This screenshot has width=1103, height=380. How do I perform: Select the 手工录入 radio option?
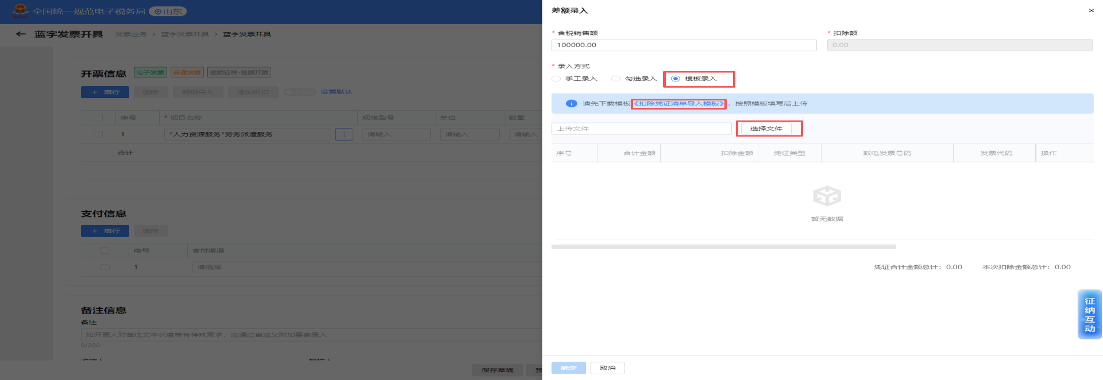click(x=556, y=79)
